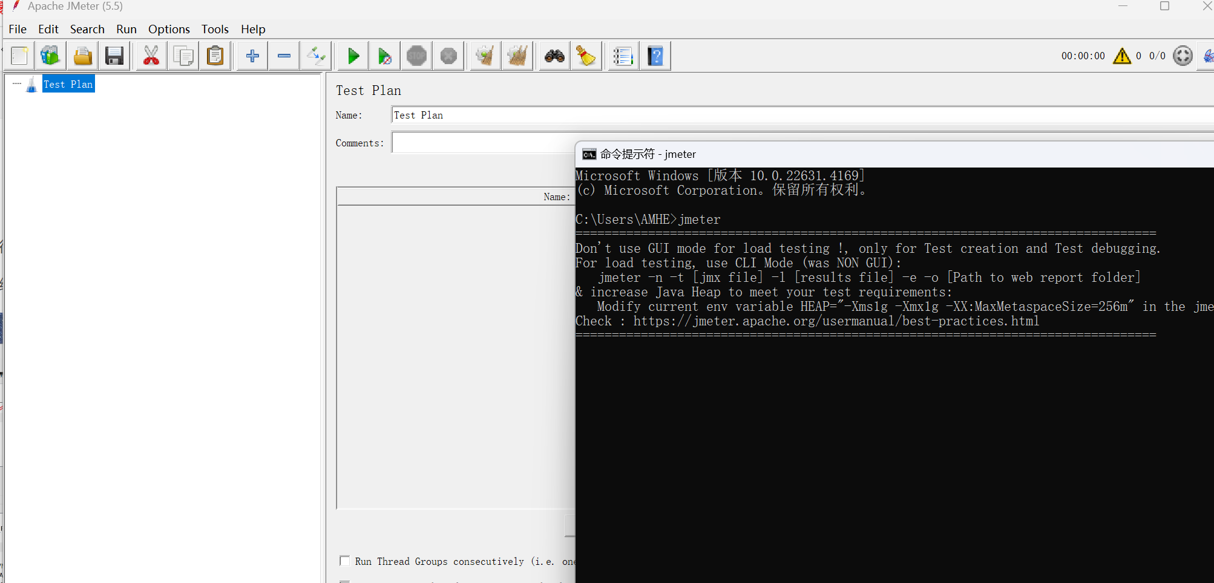Create a new test plan via New icon
This screenshot has height=583, width=1214.
tap(19, 56)
